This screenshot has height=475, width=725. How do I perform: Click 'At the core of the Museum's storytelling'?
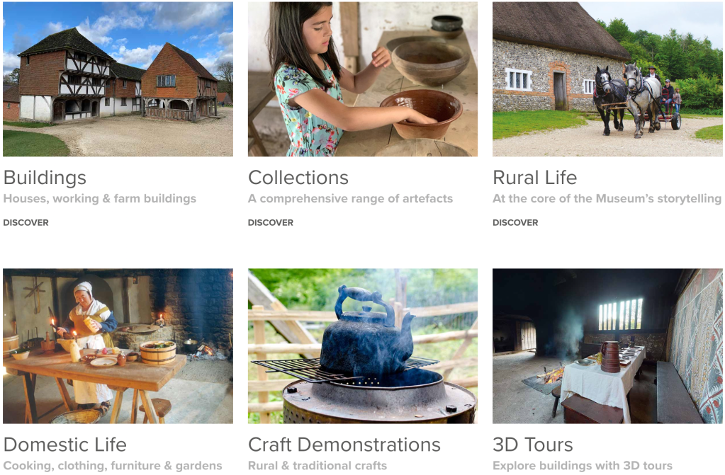(607, 199)
